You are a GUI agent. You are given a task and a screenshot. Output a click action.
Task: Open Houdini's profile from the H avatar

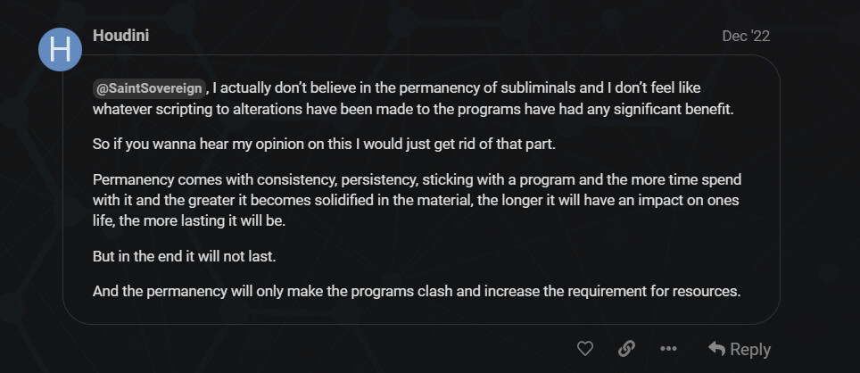coord(61,49)
